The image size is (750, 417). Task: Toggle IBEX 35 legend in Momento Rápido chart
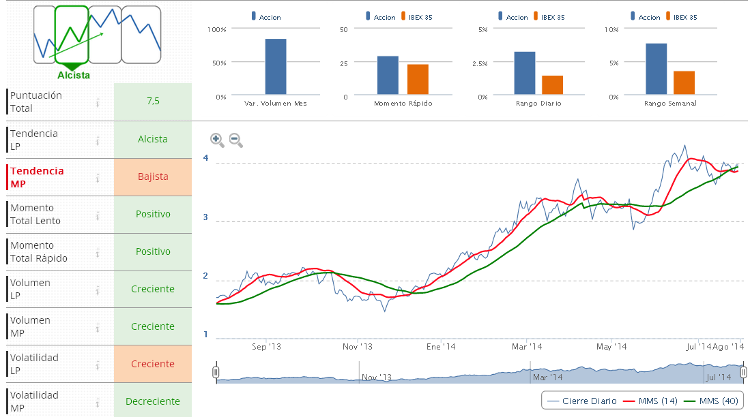click(x=415, y=17)
